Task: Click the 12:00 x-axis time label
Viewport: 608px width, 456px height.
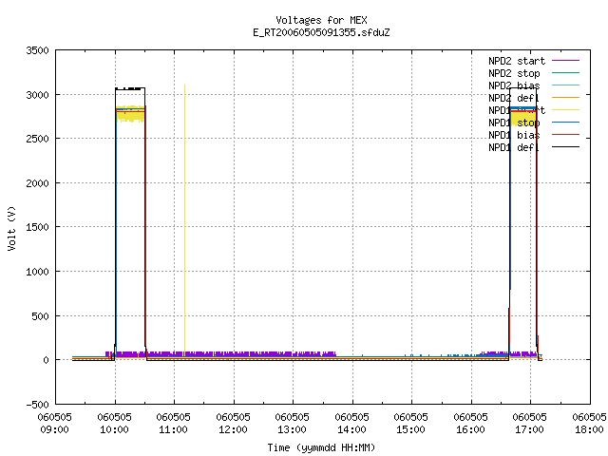Action: pyautogui.click(x=233, y=429)
